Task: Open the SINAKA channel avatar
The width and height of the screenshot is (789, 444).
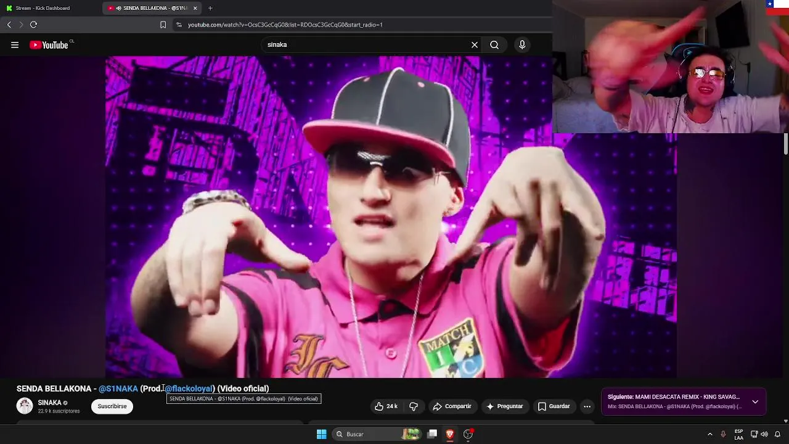Action: tap(25, 406)
